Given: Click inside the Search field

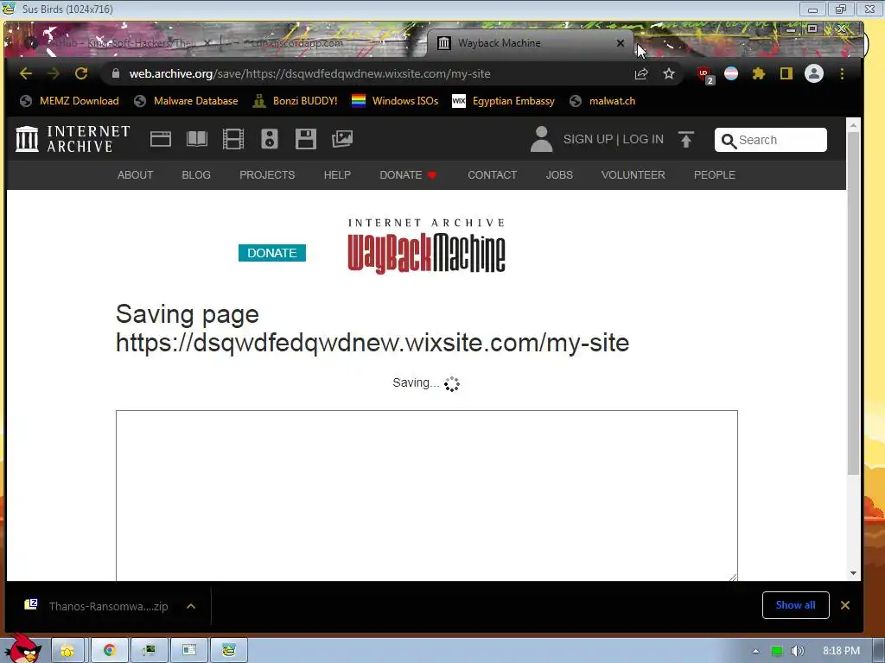Looking at the screenshot, I should pos(770,140).
